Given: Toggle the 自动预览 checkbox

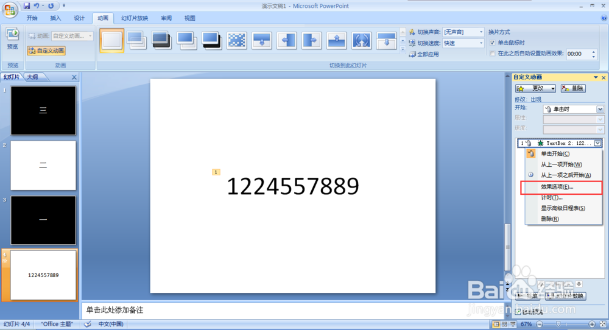Looking at the screenshot, I should (x=518, y=312).
